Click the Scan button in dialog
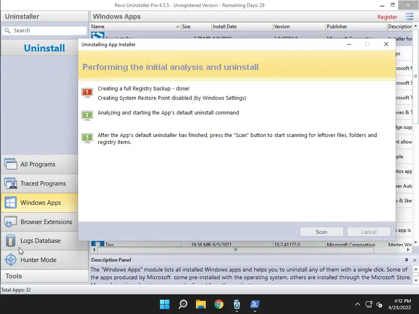This screenshot has height=314, width=419. pyautogui.click(x=322, y=232)
